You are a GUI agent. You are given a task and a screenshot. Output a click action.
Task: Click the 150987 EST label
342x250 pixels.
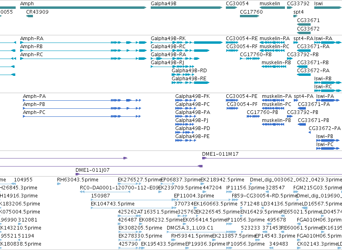[x=100, y=196]
